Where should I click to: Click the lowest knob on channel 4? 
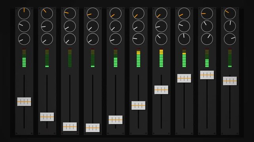tap(93, 39)
